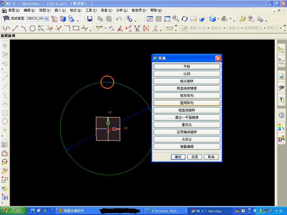Click the Rotate view icon
Image resolution: width=287 pixels, height=215 pixels.
pos(184,19)
